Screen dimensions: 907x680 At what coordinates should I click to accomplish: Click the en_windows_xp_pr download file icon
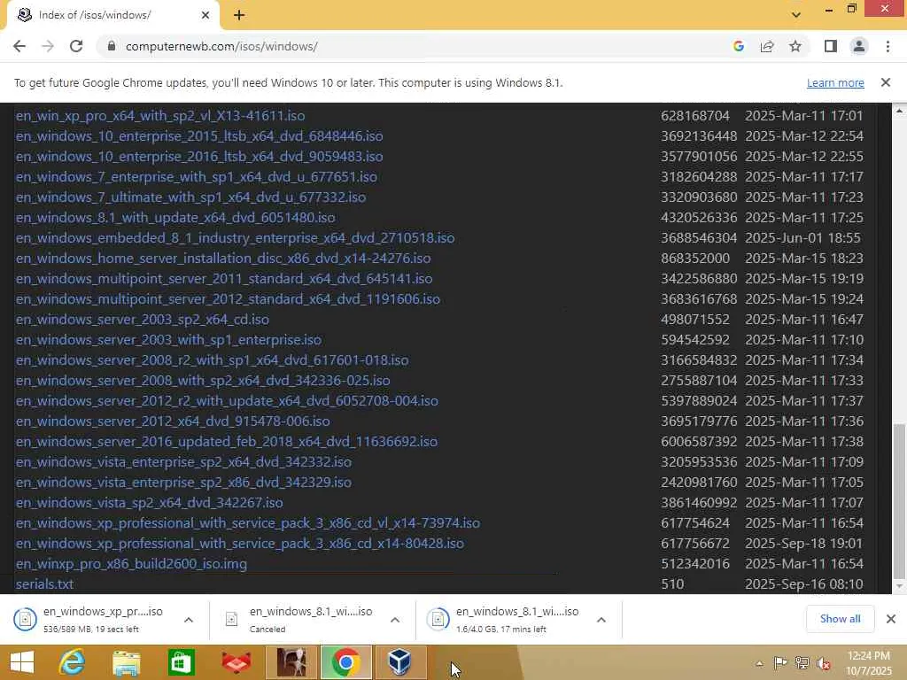(25, 620)
